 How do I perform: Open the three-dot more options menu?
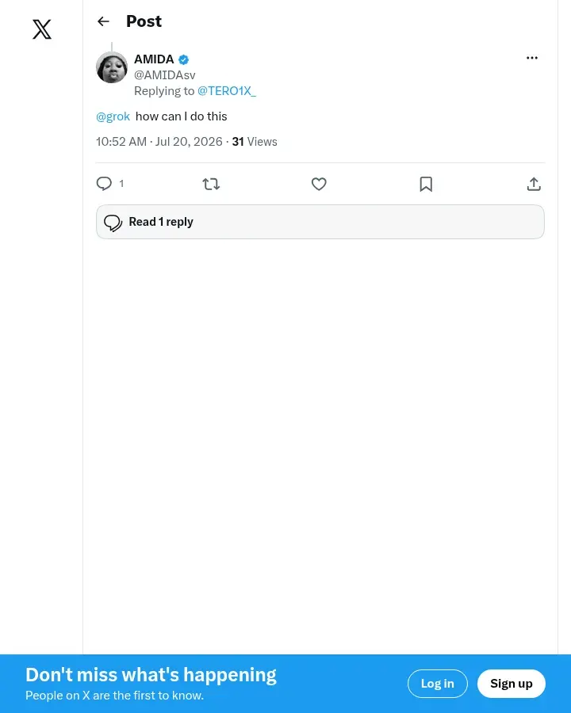(532, 58)
